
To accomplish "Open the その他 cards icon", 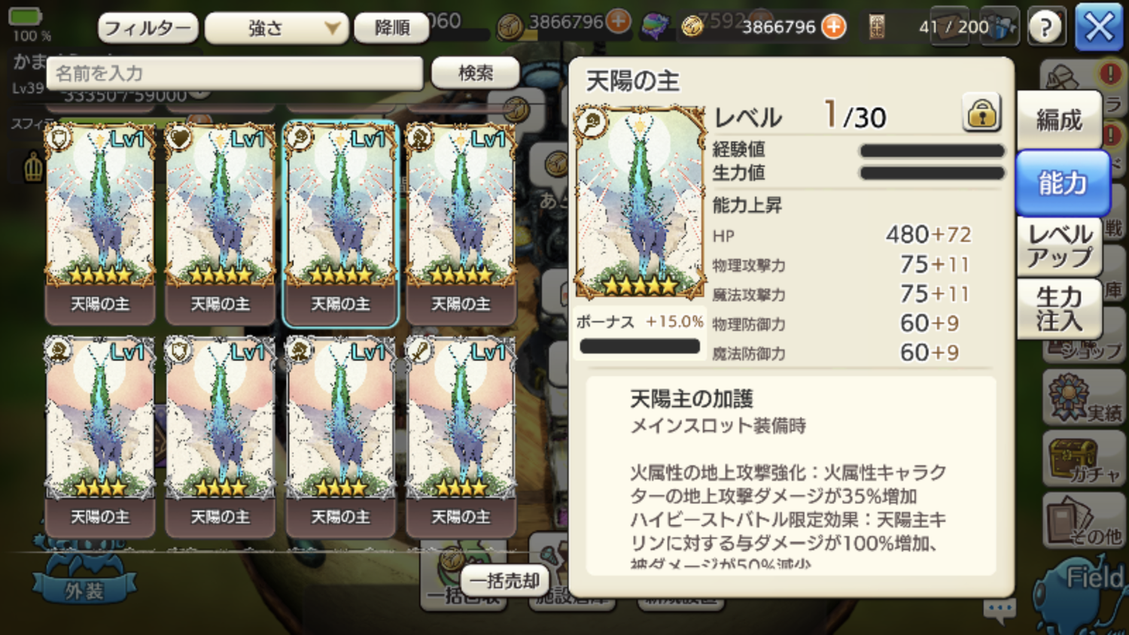I will click(1084, 521).
